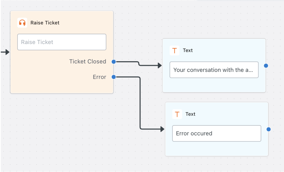Click the upper Text node's output connector dot

[x=266, y=66]
